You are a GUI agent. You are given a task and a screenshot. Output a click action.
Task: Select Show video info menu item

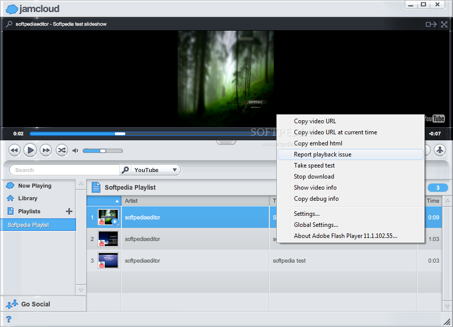coord(350,188)
